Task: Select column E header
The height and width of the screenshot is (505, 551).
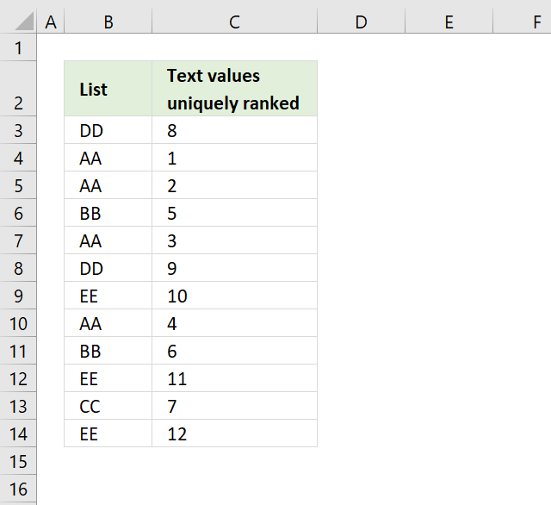Action: click(449, 22)
